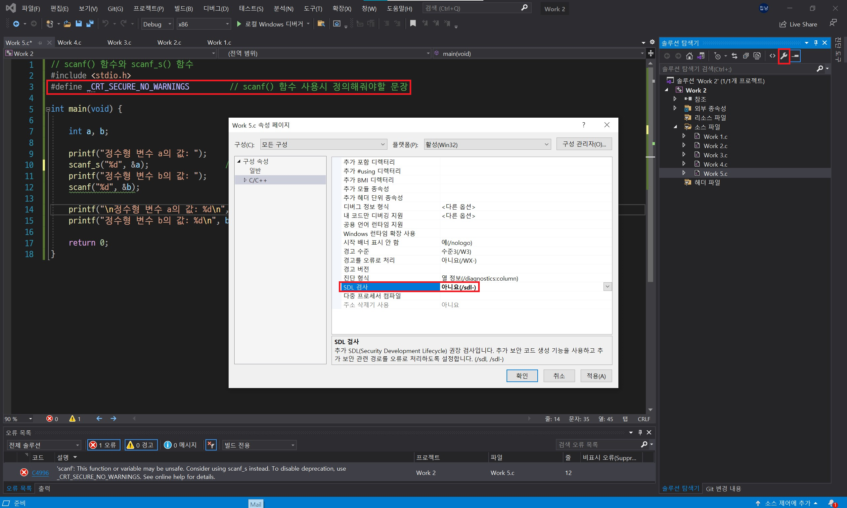Switch to the Work 3.c editor tab
This screenshot has width=847, height=508.
click(119, 42)
